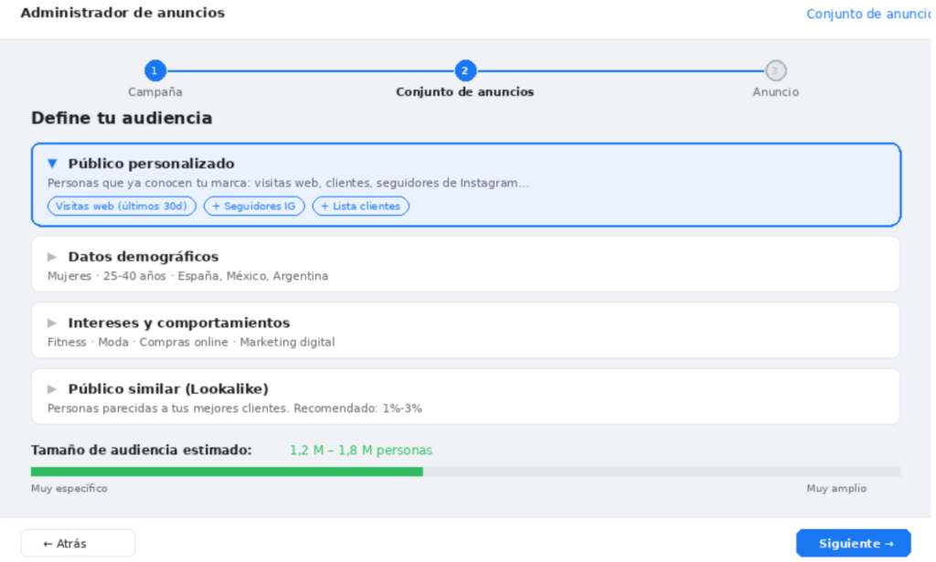
Task: Open the Público similar (Lookalike) heading
Action: coord(168,389)
